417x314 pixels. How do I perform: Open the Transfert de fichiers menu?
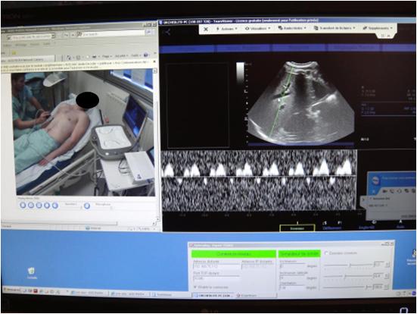(x=335, y=28)
